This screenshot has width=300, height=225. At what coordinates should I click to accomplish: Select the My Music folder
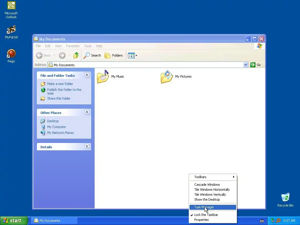[x=110, y=76]
